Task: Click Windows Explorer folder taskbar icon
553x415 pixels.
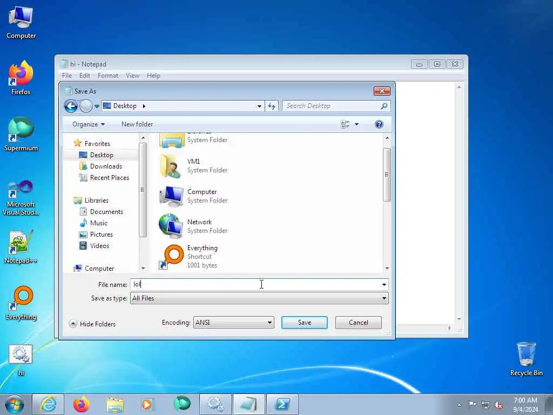Action: [x=115, y=404]
